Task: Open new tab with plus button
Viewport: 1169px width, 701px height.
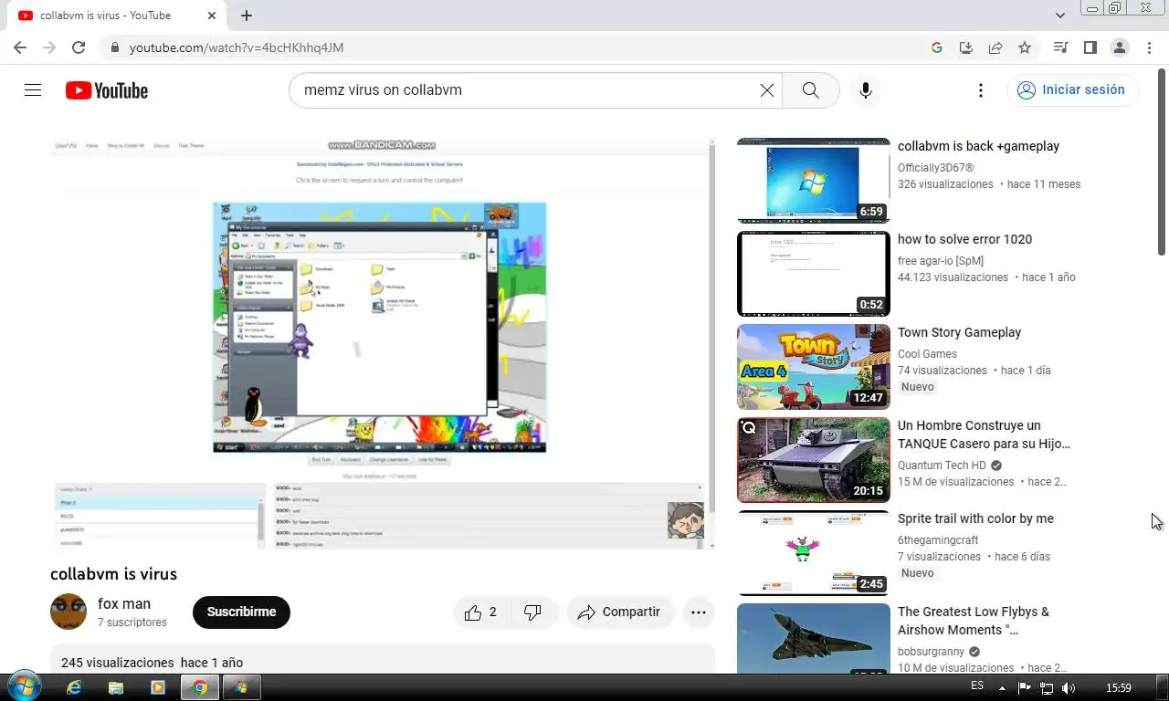Action: 247,16
